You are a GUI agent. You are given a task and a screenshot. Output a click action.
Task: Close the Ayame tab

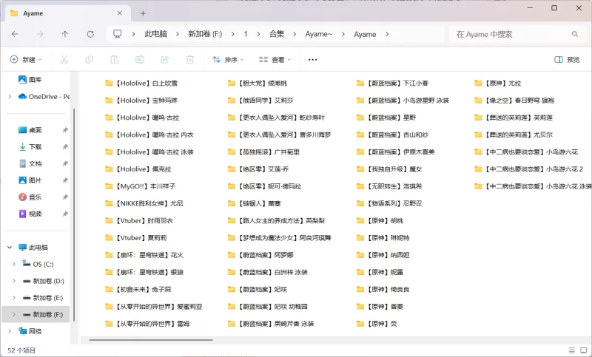119,13
